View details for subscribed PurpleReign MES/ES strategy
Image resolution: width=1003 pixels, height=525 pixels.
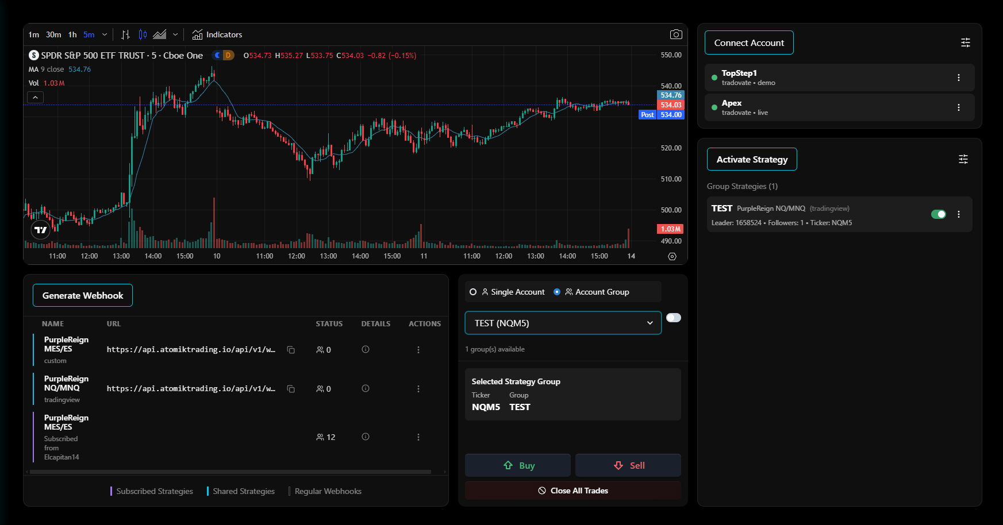tap(366, 437)
